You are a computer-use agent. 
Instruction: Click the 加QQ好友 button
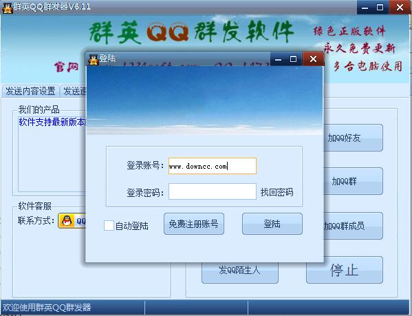coord(353,138)
